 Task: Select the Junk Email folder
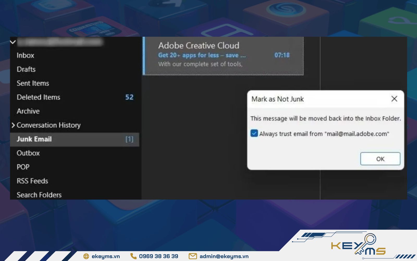coord(34,139)
